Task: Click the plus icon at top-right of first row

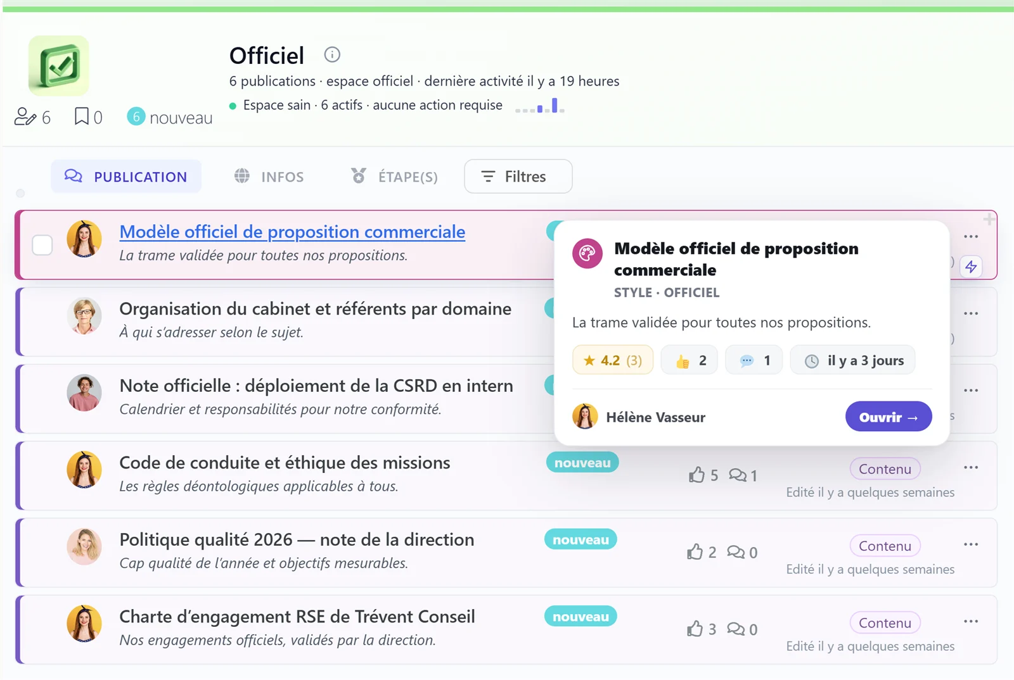Action: point(989,219)
